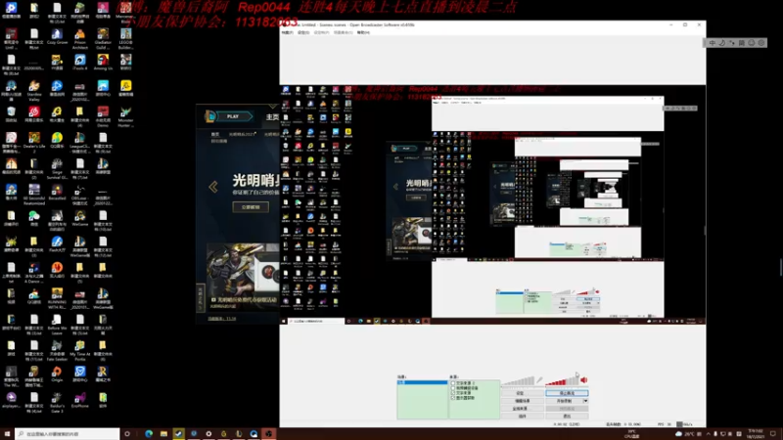Switch to 主页 tab in League client
Viewport: 783px width, 440px height.
point(272,116)
